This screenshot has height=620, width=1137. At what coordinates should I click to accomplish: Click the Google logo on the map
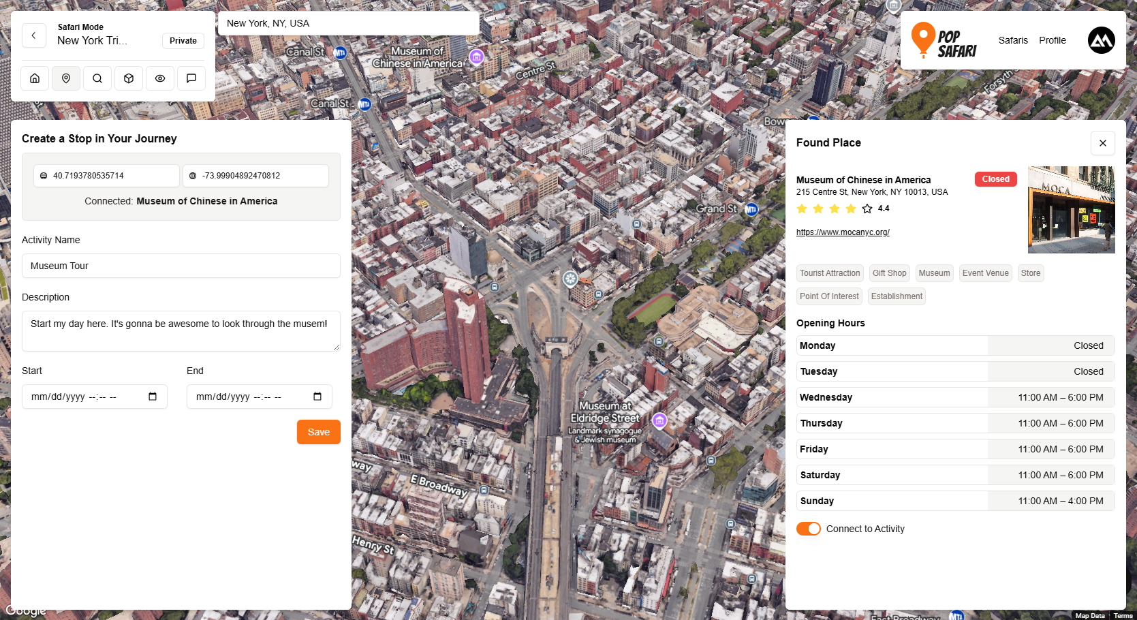coord(26,610)
